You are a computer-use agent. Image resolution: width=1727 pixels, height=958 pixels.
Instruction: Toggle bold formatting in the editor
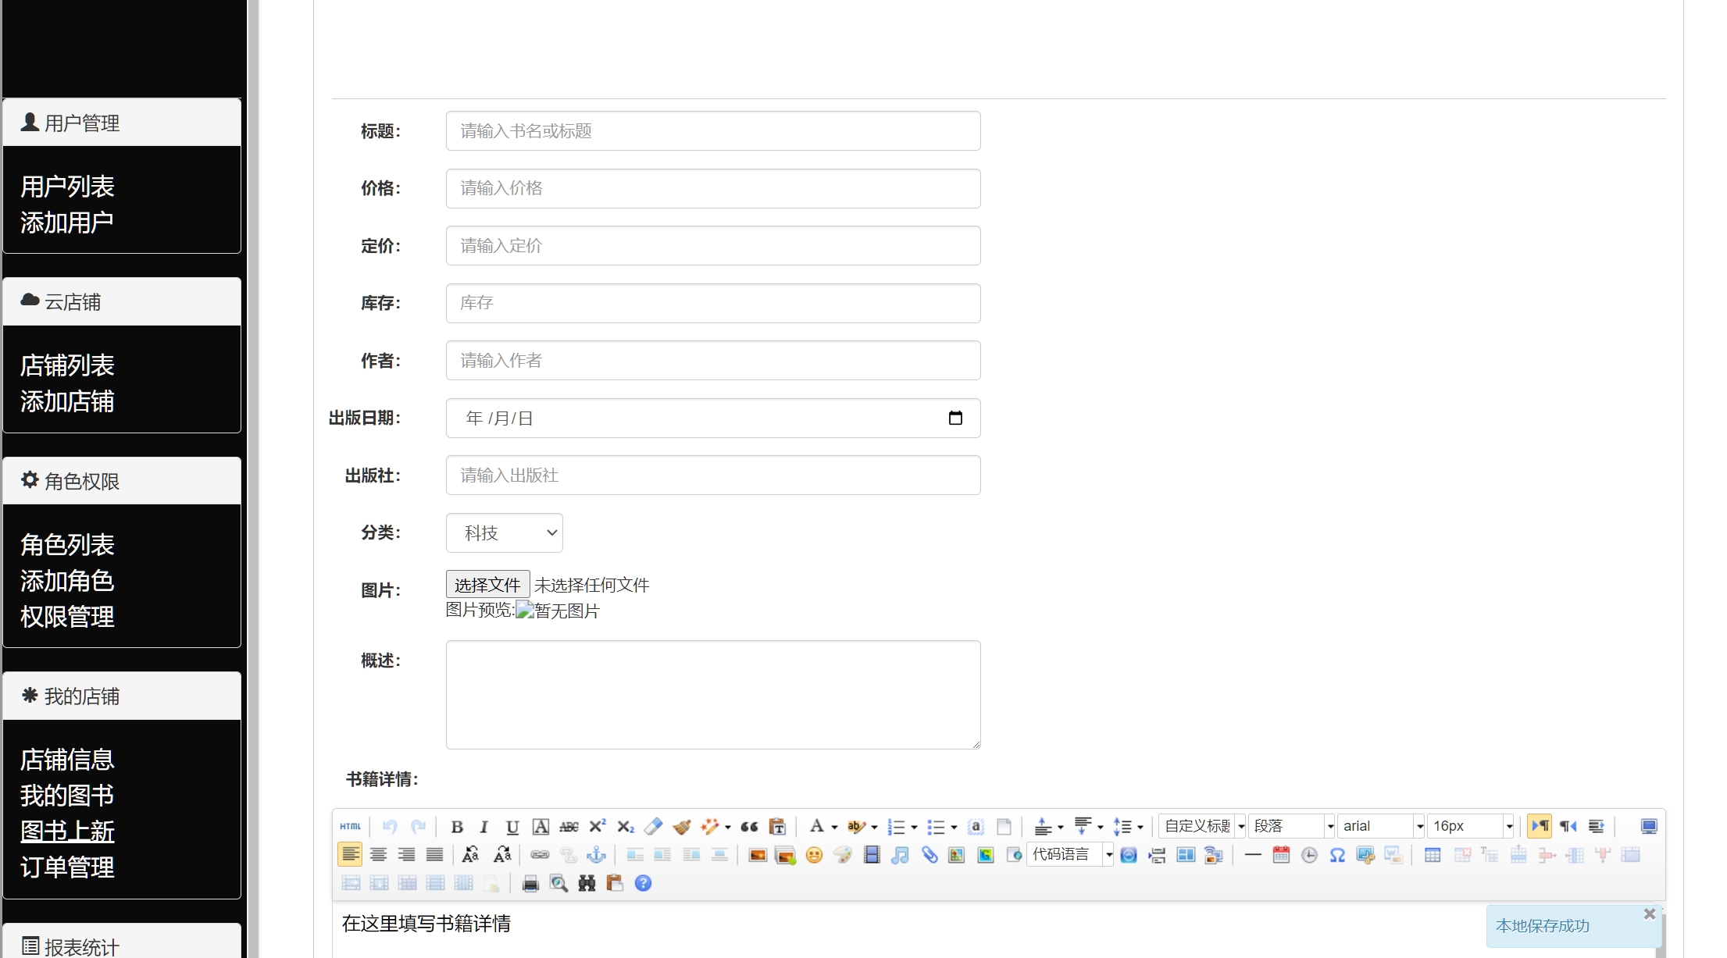pyautogui.click(x=457, y=826)
